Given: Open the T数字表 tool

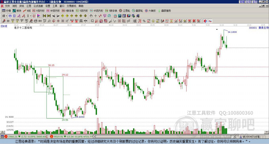Looking at the screenshot, I should tap(111, 11).
